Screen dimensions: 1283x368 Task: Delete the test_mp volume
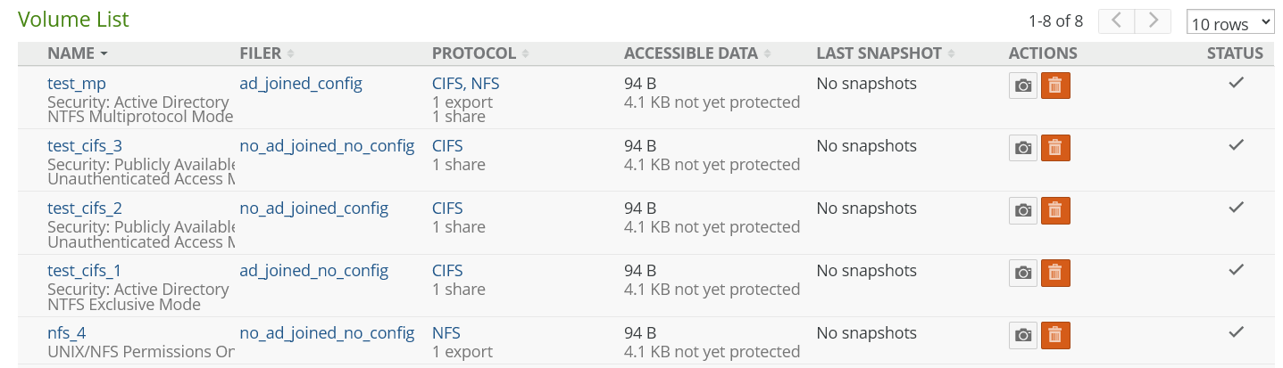coord(1055,86)
